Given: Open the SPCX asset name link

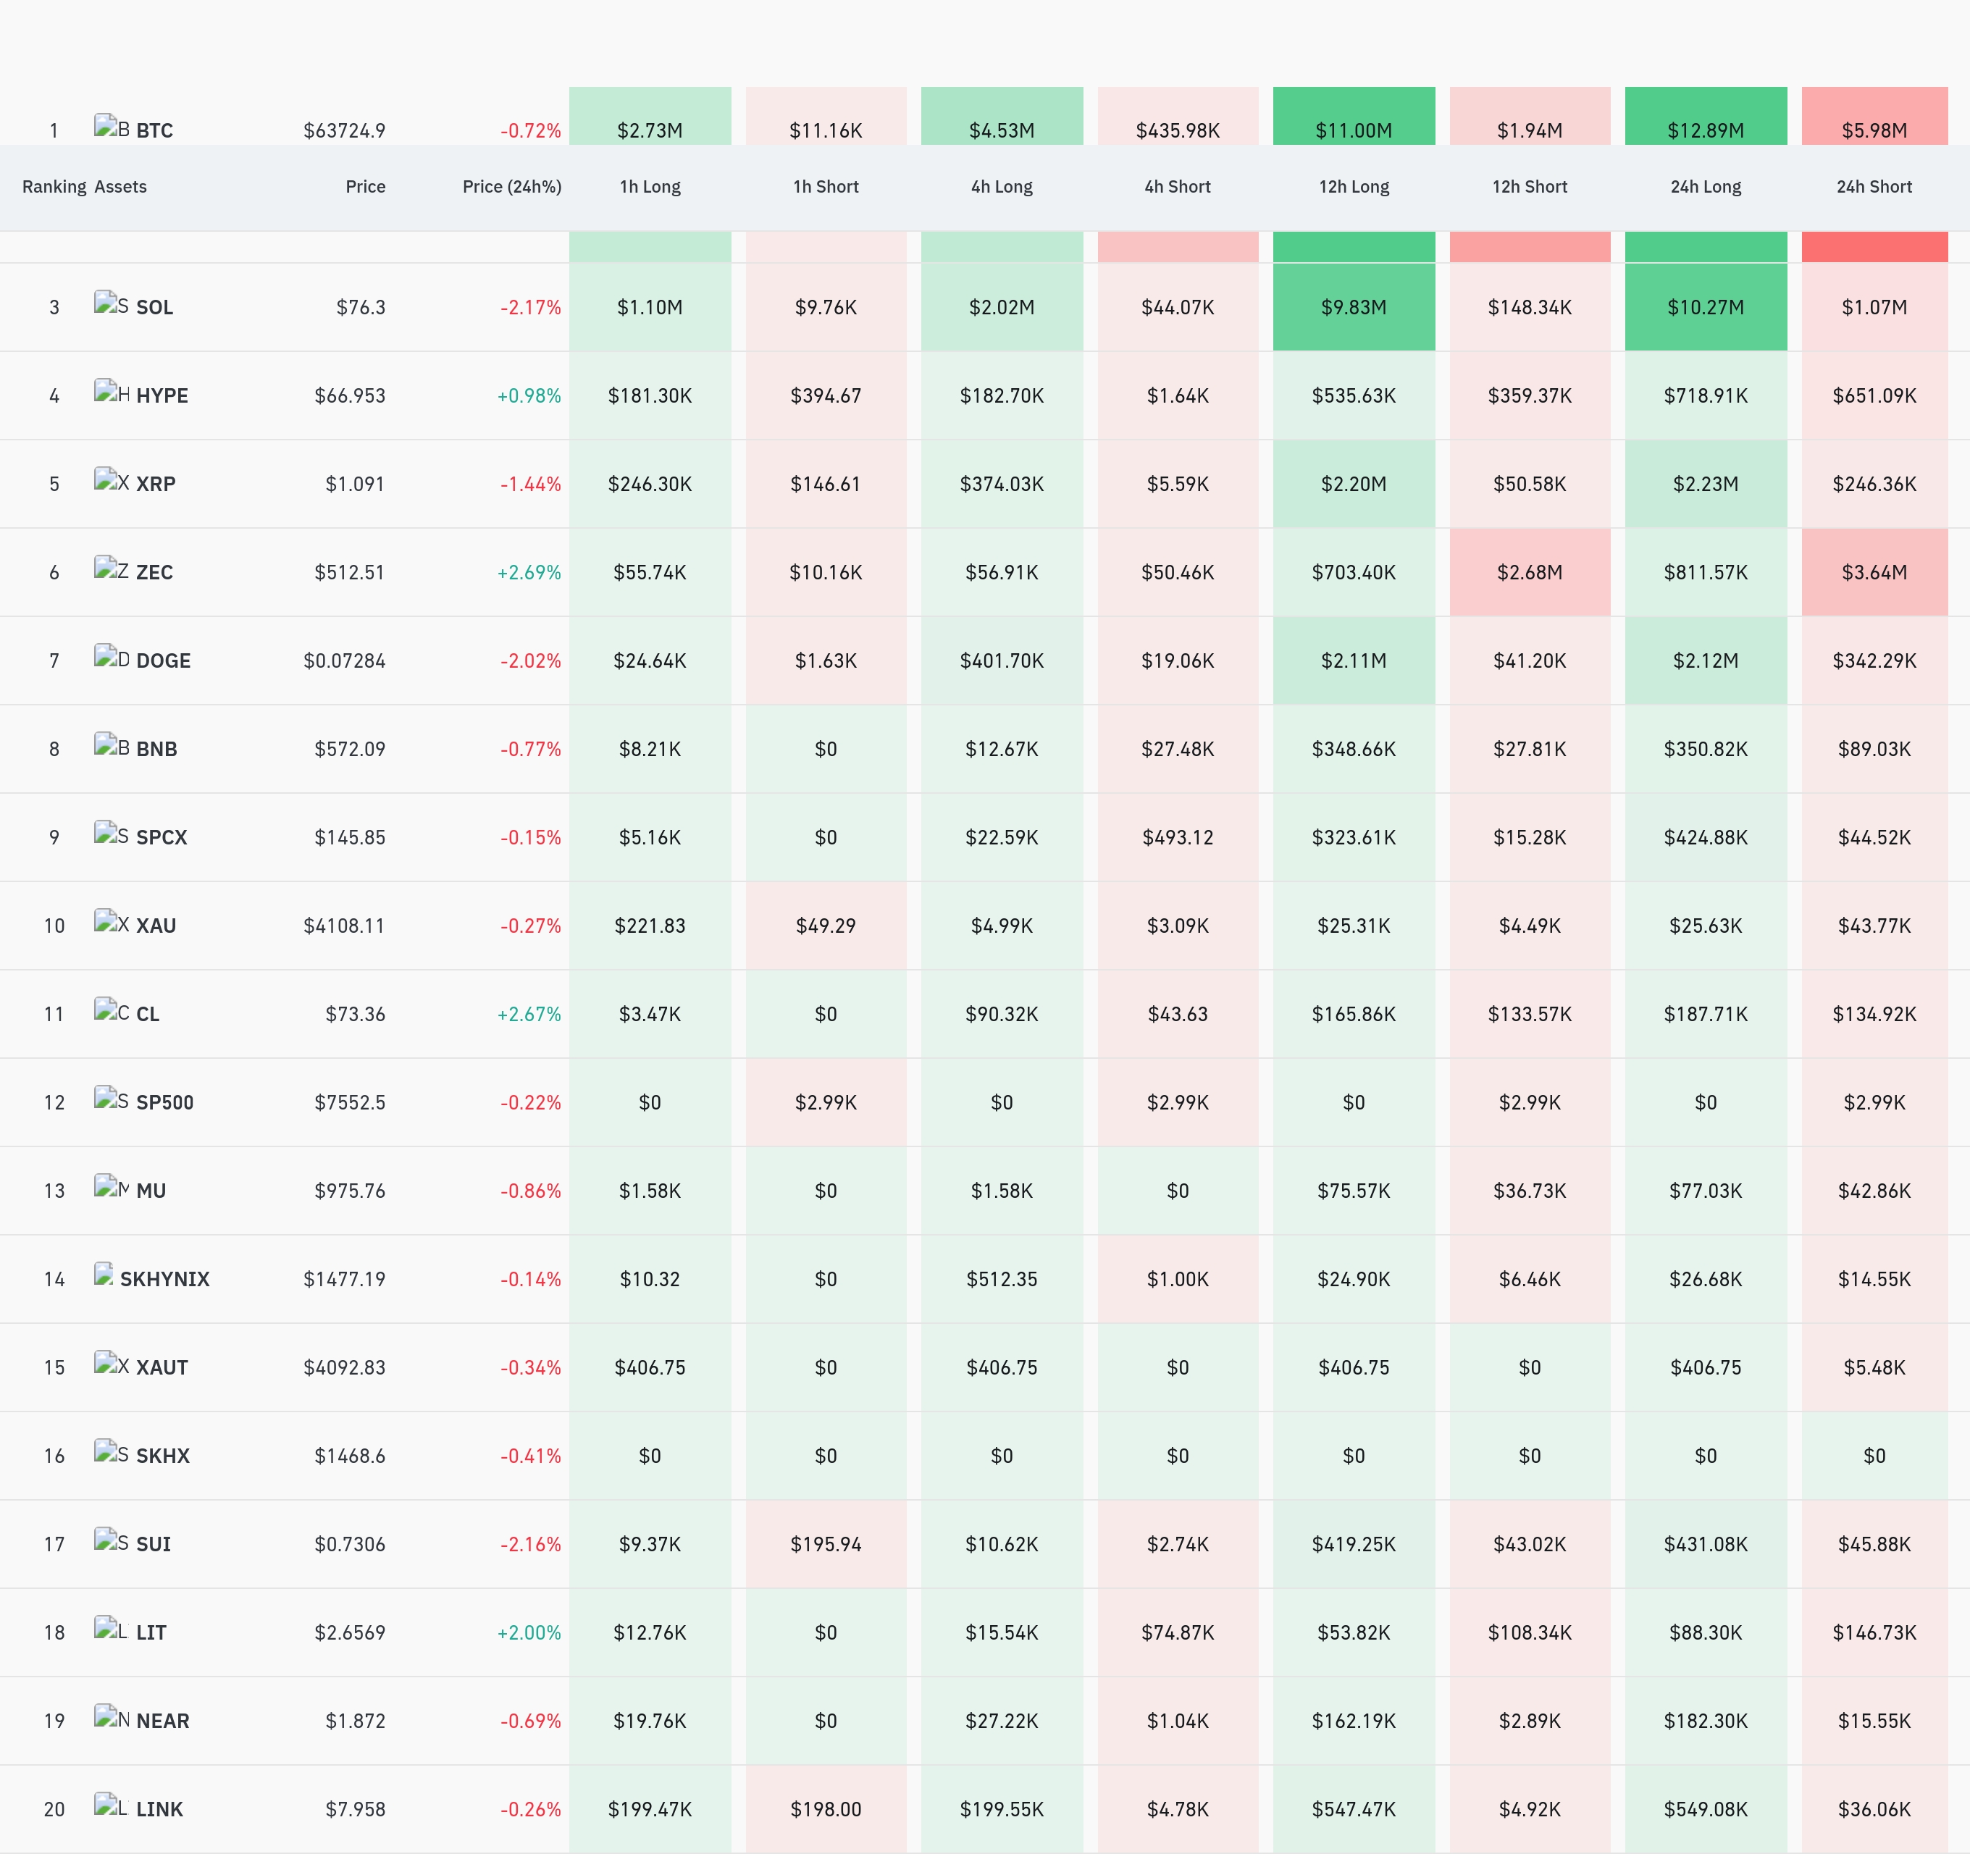Looking at the screenshot, I should (x=162, y=837).
